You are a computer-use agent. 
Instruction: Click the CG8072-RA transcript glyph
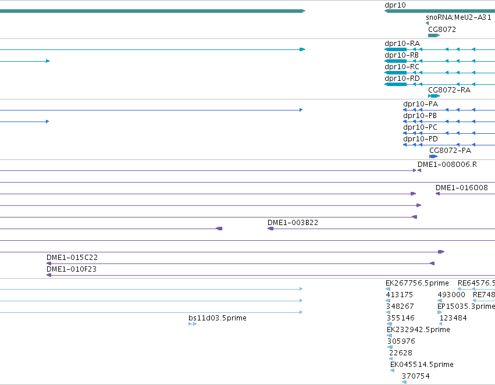(x=434, y=96)
